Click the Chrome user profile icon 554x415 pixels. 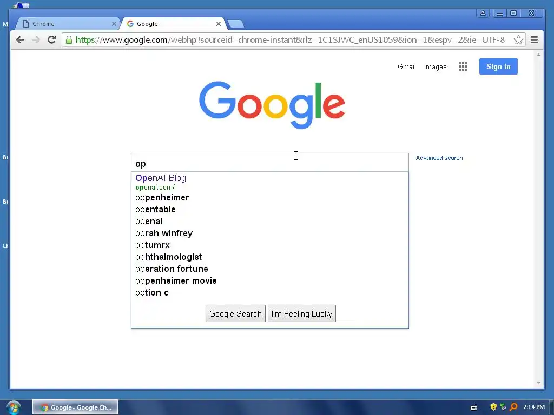(x=483, y=14)
